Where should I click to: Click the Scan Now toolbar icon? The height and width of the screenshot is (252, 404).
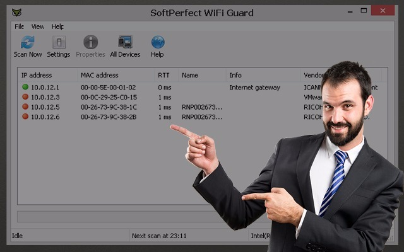(x=28, y=42)
